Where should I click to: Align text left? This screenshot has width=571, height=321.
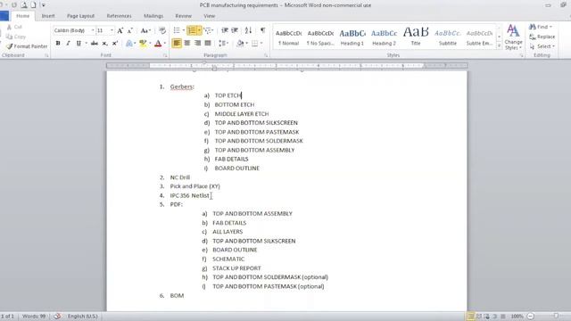(x=177, y=44)
